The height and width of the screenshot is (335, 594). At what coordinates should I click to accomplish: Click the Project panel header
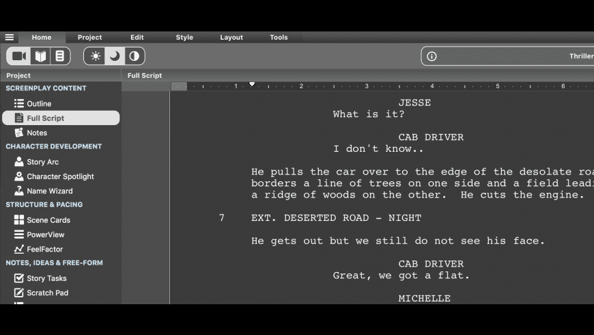pyautogui.click(x=18, y=75)
